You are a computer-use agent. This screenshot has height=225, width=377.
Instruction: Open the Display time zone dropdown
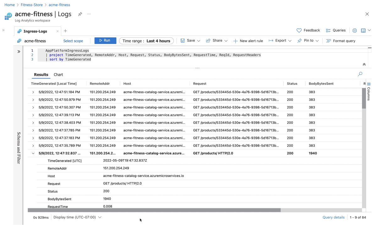(78, 217)
